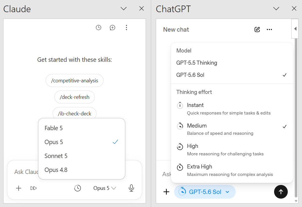302x207 pixels.
Task: Open Opus 5 model selector dropdown
Action: pos(105,188)
